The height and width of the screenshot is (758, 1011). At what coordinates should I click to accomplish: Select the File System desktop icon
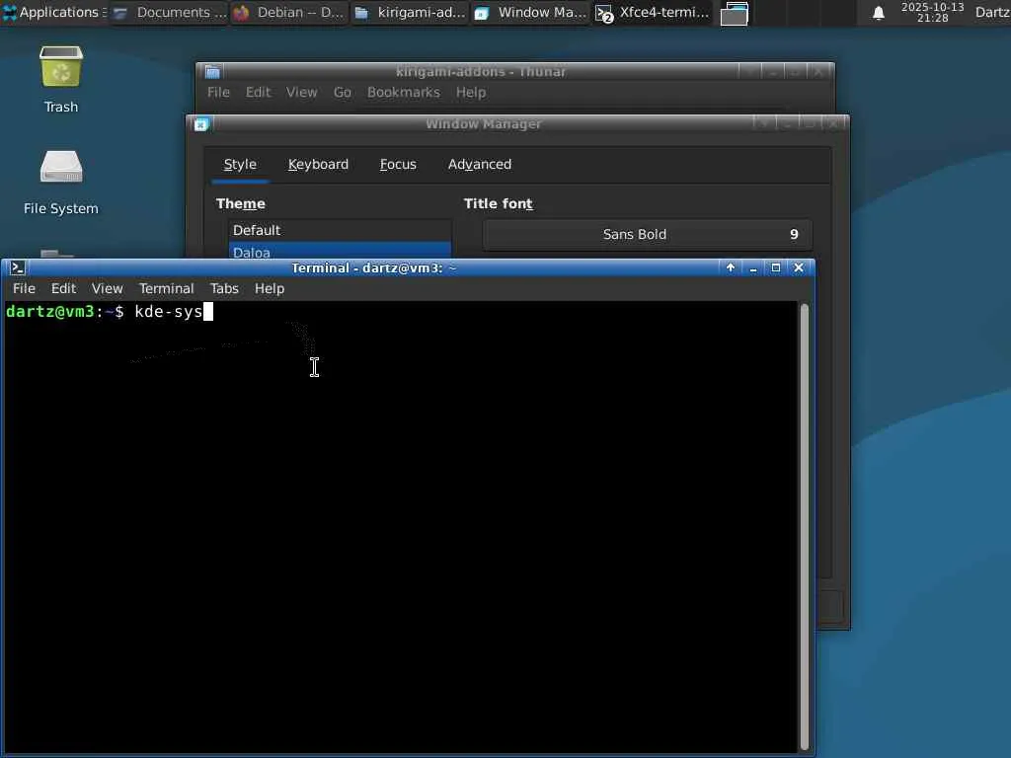(x=60, y=182)
